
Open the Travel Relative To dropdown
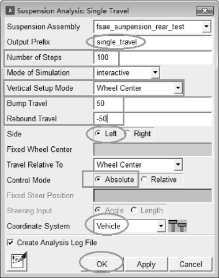pos(178,165)
